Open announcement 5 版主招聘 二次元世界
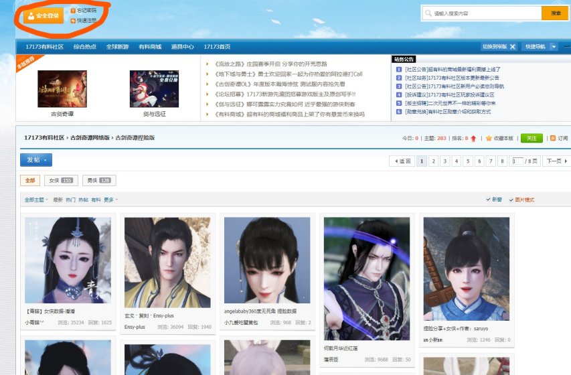The height and width of the screenshot is (375, 571). (x=450, y=103)
